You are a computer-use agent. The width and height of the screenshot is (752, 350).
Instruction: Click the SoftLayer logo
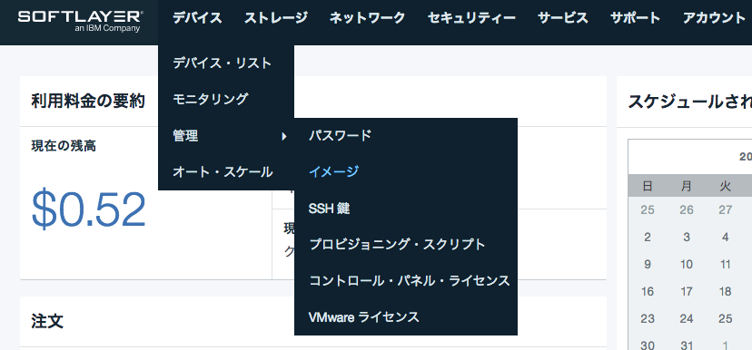click(80, 21)
